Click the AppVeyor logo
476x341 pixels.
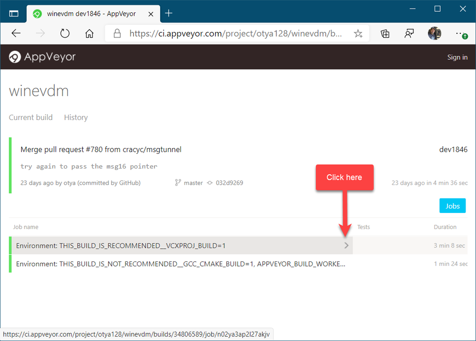[42, 57]
